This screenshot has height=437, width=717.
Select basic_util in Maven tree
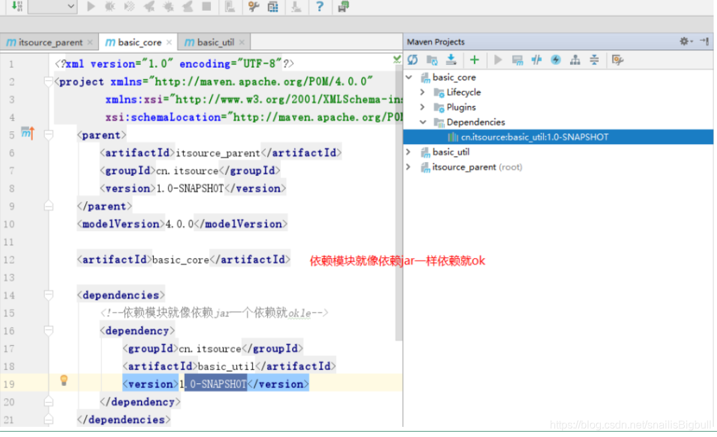click(x=451, y=152)
